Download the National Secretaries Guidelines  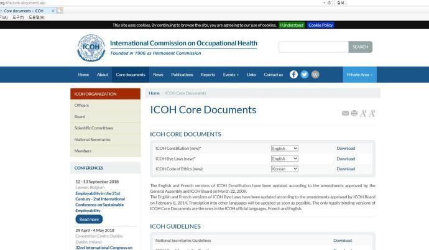tap(343, 241)
